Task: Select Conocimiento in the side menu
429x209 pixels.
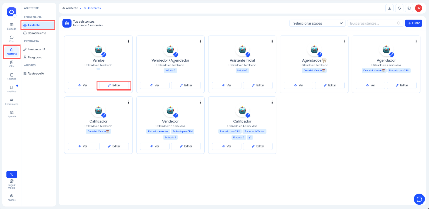Action: click(x=37, y=33)
